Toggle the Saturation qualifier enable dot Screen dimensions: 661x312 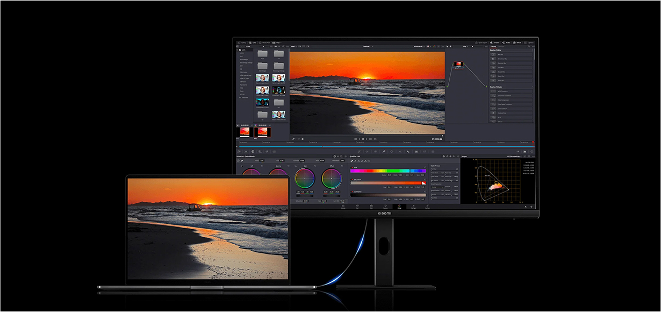point(352,179)
